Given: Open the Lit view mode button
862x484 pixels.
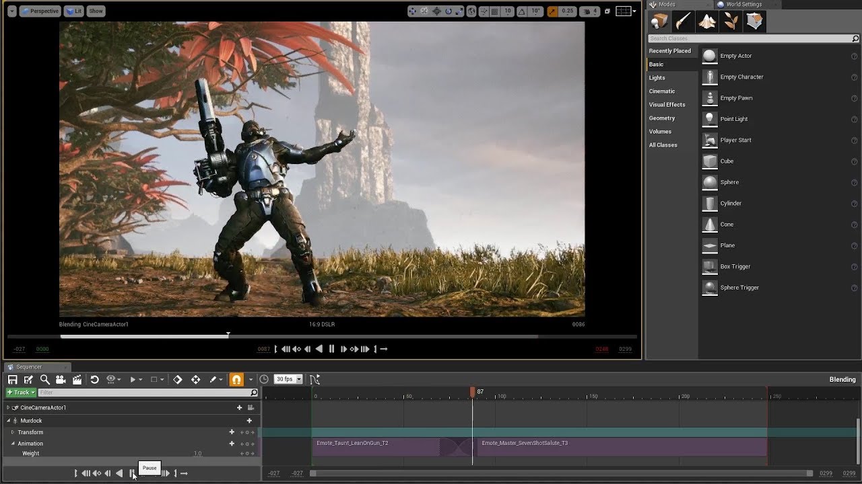Looking at the screenshot, I should (74, 11).
